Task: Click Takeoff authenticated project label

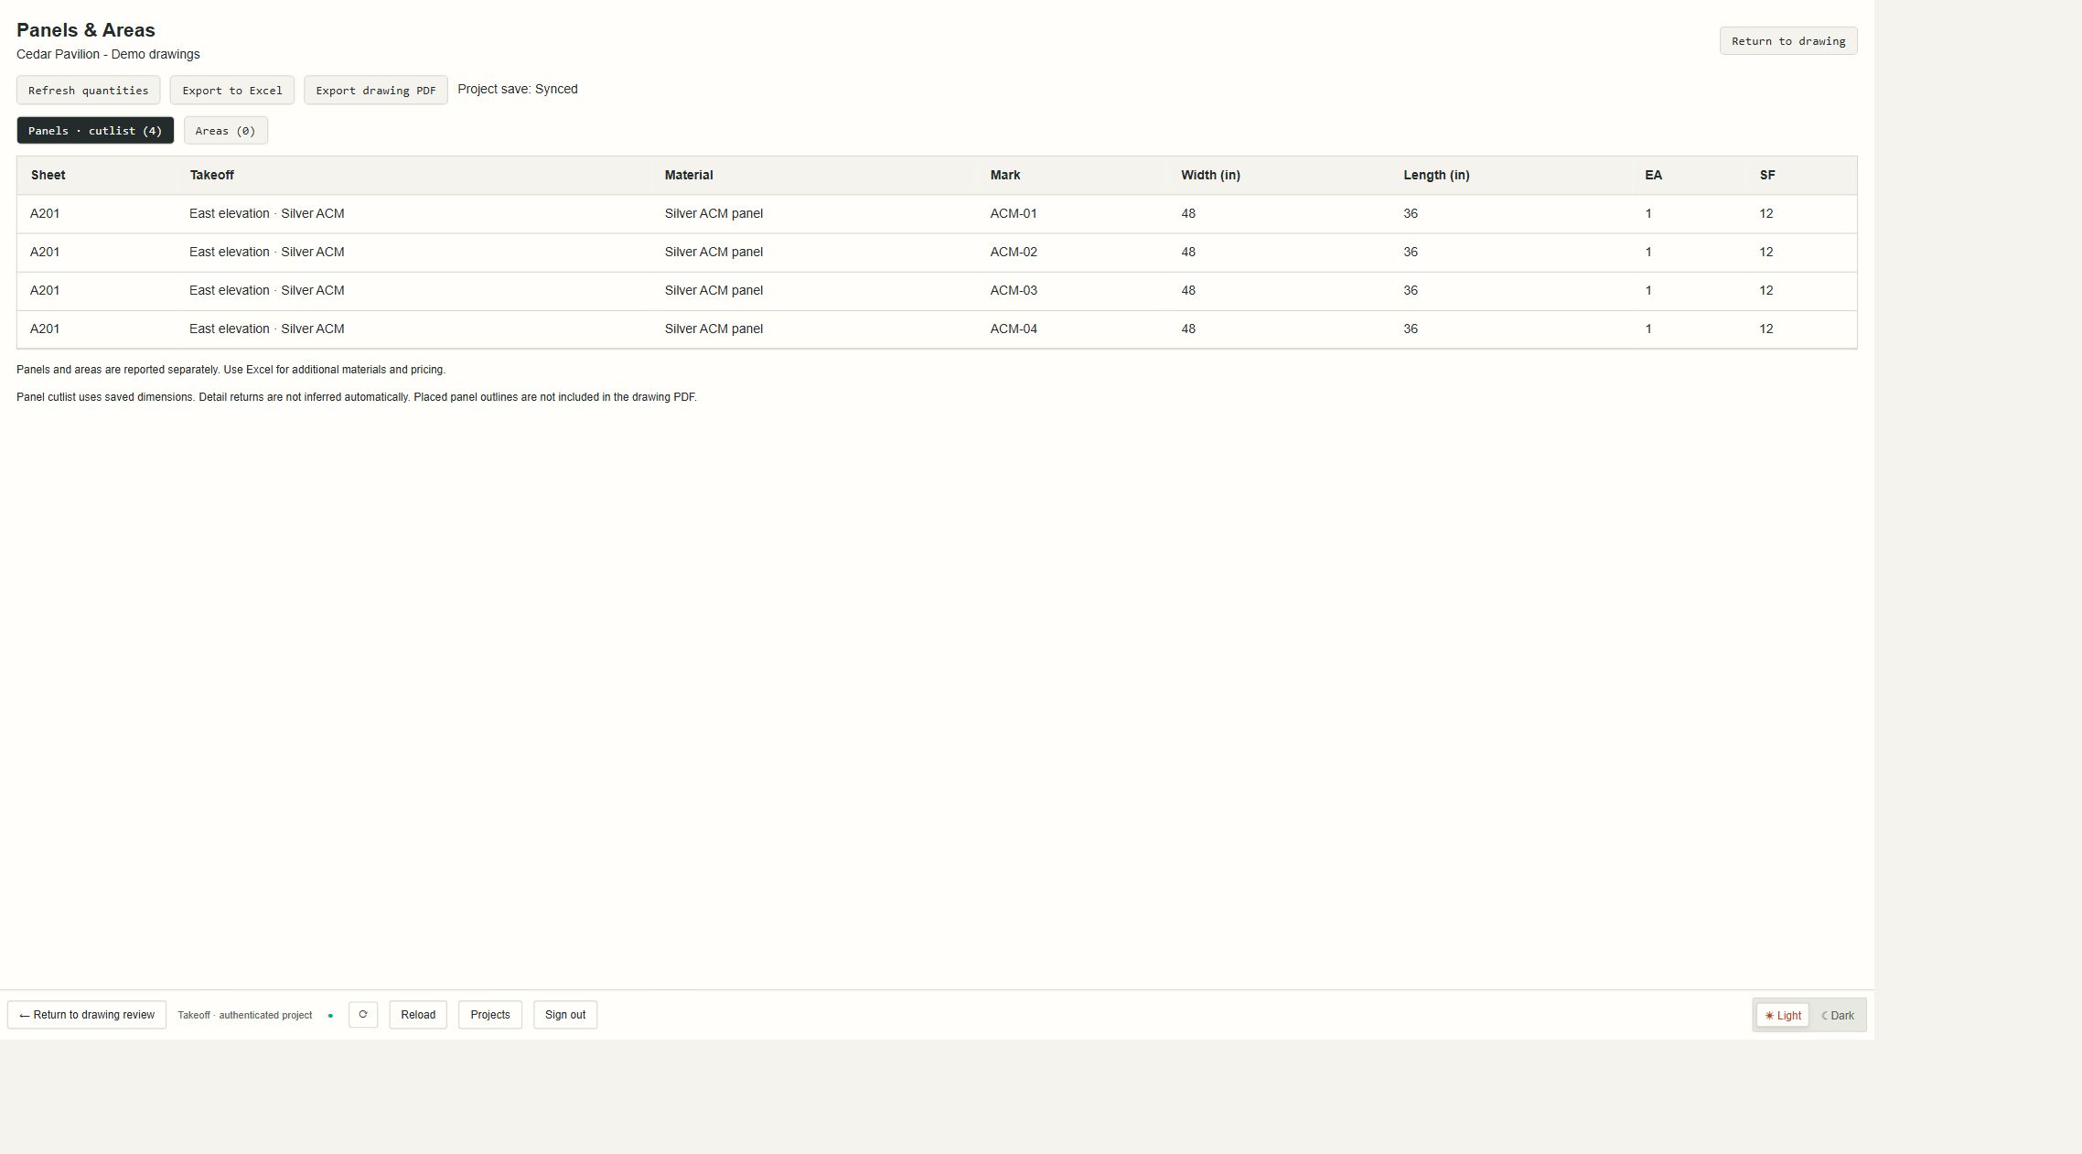Action: [245, 1015]
